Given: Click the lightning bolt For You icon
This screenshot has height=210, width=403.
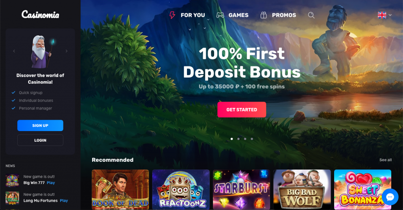Looking at the screenshot, I should (172, 15).
